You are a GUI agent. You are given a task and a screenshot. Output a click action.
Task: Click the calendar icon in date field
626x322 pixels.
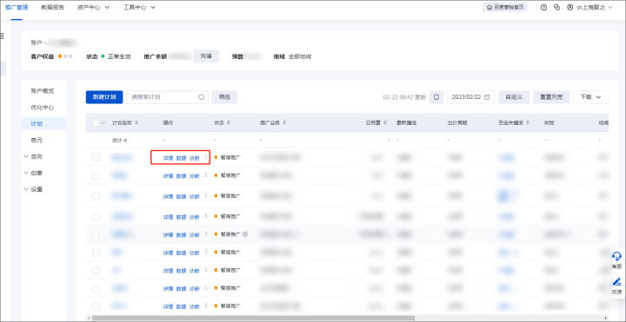click(487, 97)
